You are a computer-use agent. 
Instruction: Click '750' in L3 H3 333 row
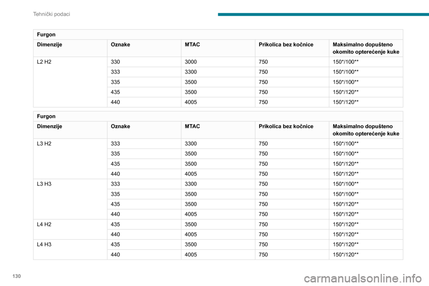263,184
